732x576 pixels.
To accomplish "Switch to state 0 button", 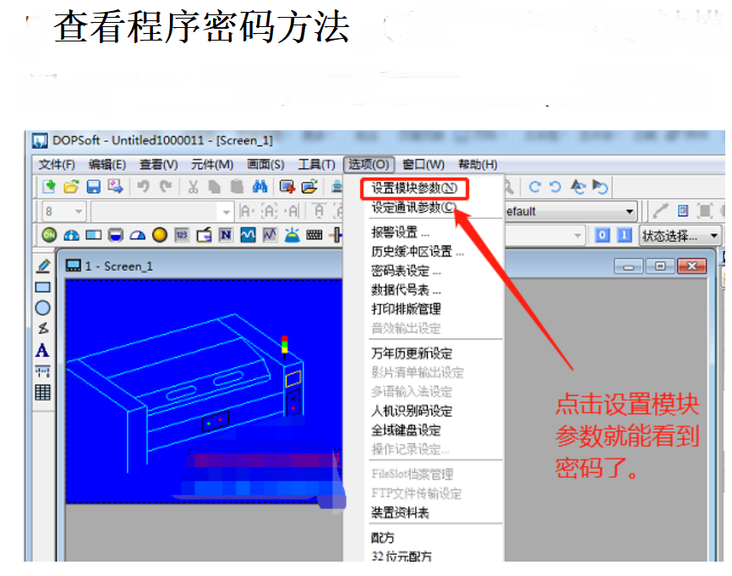I will click(x=602, y=235).
